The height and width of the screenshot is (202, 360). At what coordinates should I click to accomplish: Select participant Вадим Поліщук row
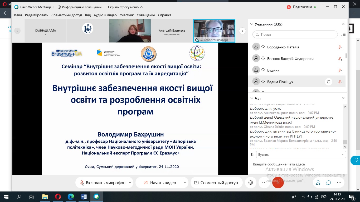point(297,82)
